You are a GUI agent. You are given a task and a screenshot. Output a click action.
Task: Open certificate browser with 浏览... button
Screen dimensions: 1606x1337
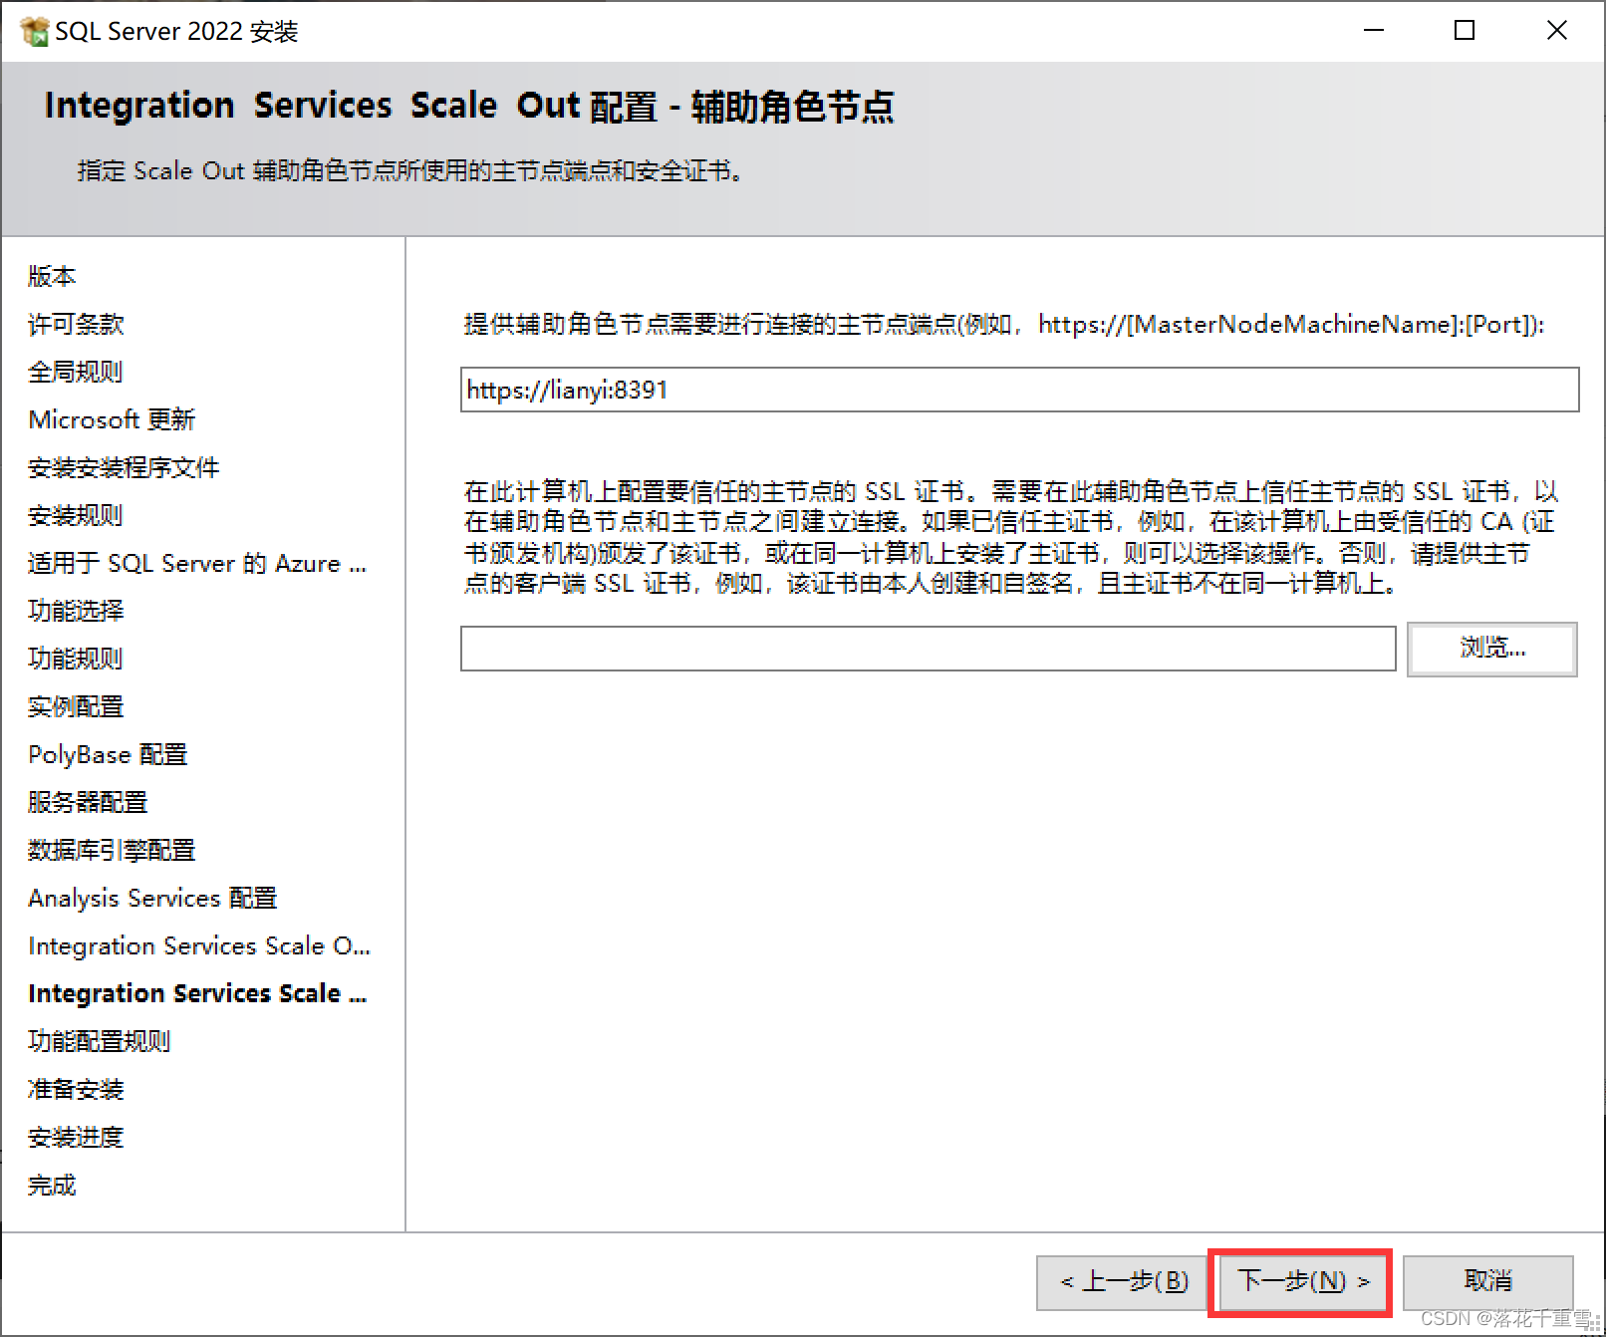pyautogui.click(x=1491, y=649)
